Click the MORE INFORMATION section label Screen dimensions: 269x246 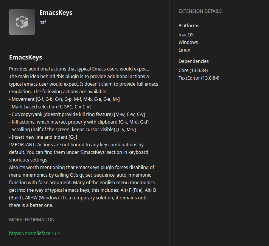point(32,220)
